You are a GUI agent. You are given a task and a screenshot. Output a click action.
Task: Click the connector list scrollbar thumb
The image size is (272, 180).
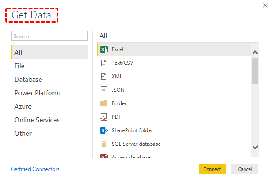click(255, 71)
